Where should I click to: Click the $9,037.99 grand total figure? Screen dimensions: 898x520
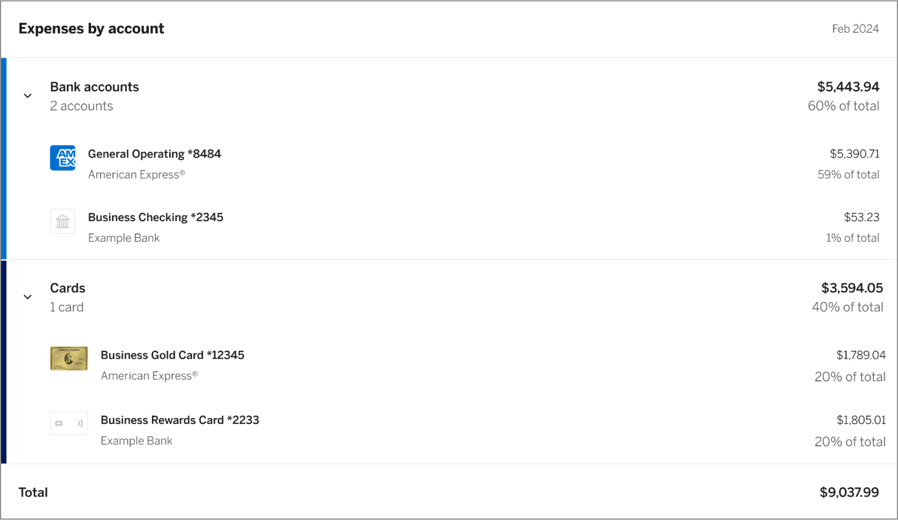click(x=849, y=492)
